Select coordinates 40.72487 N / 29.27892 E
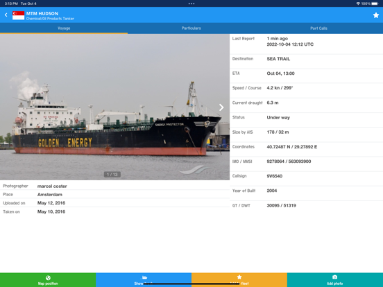Image resolution: width=383 pixels, height=287 pixels. pos(292,147)
